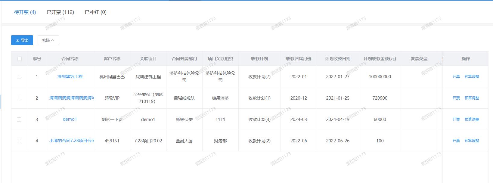Image resolution: width=493 pixels, height=183 pixels.
Task: Click the 2024-03 month cell
Action: click(299, 119)
